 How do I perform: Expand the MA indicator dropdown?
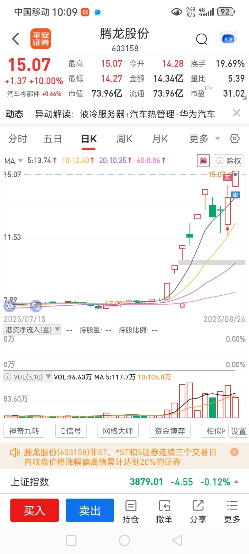(13, 161)
